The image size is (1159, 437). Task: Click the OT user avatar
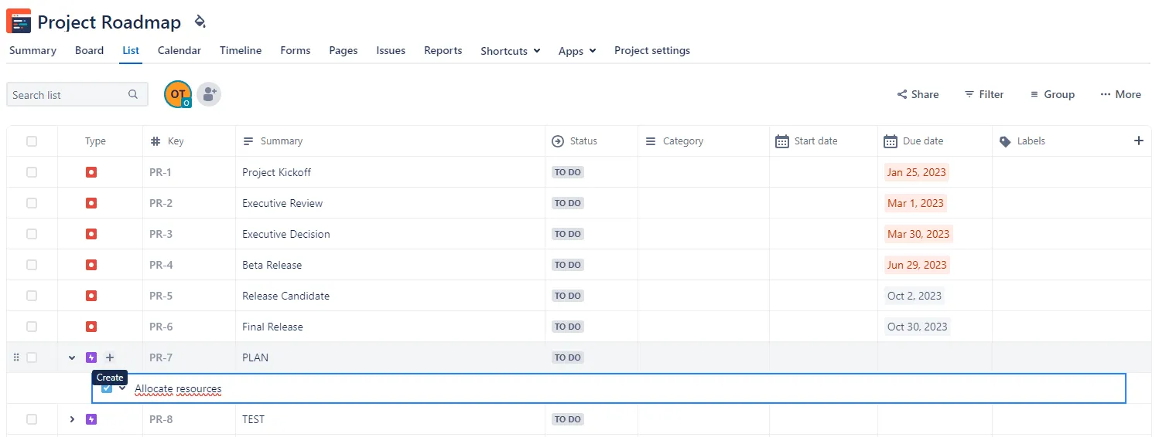click(x=177, y=95)
